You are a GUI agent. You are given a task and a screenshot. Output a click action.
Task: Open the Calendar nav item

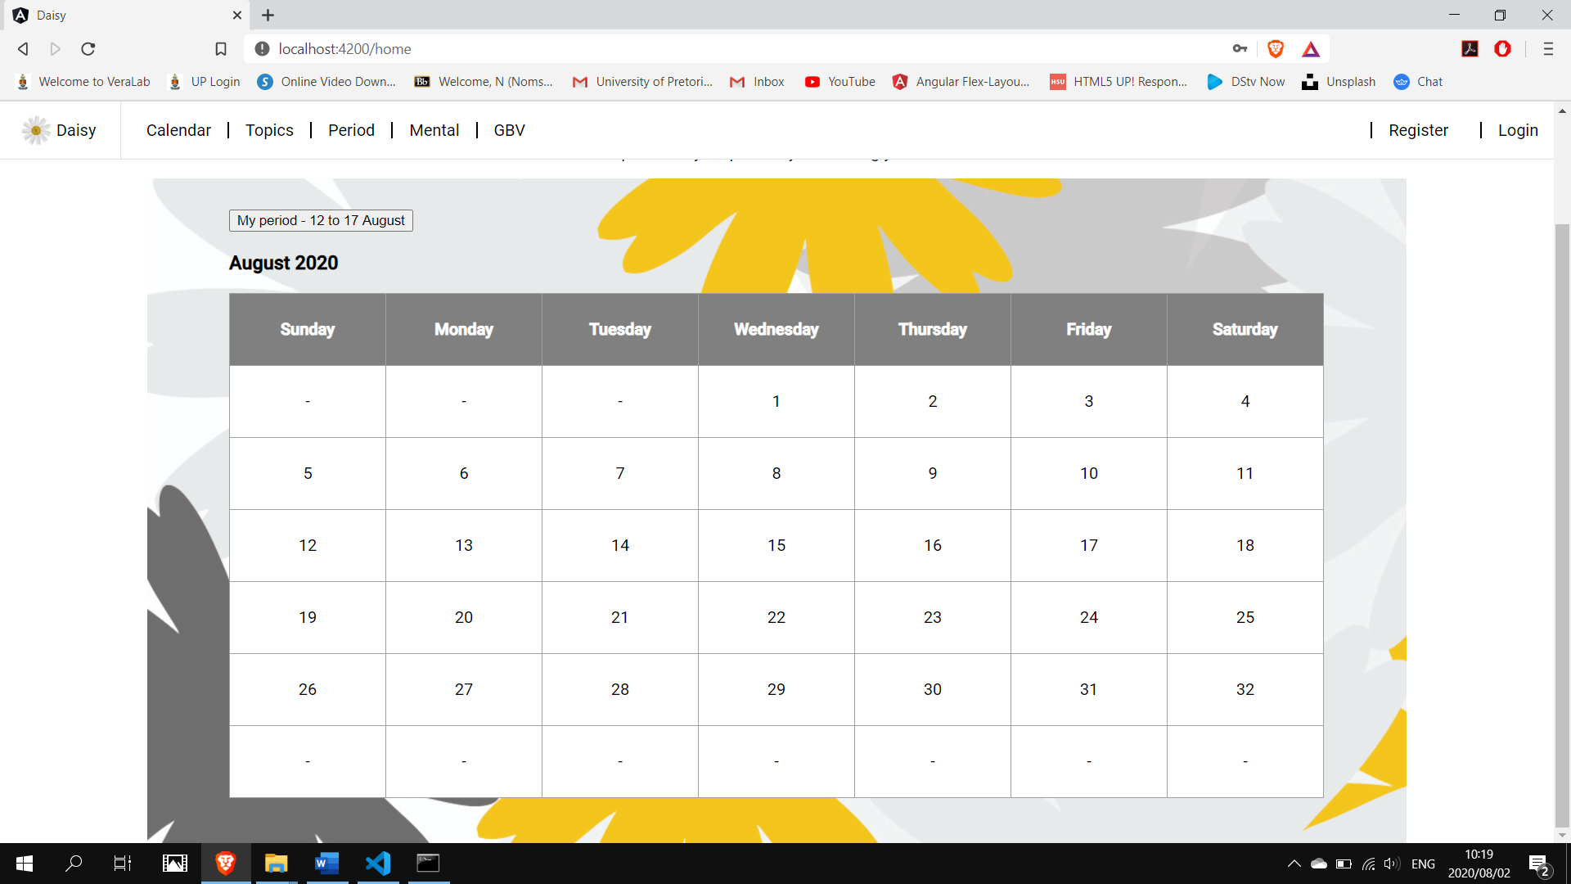178,130
